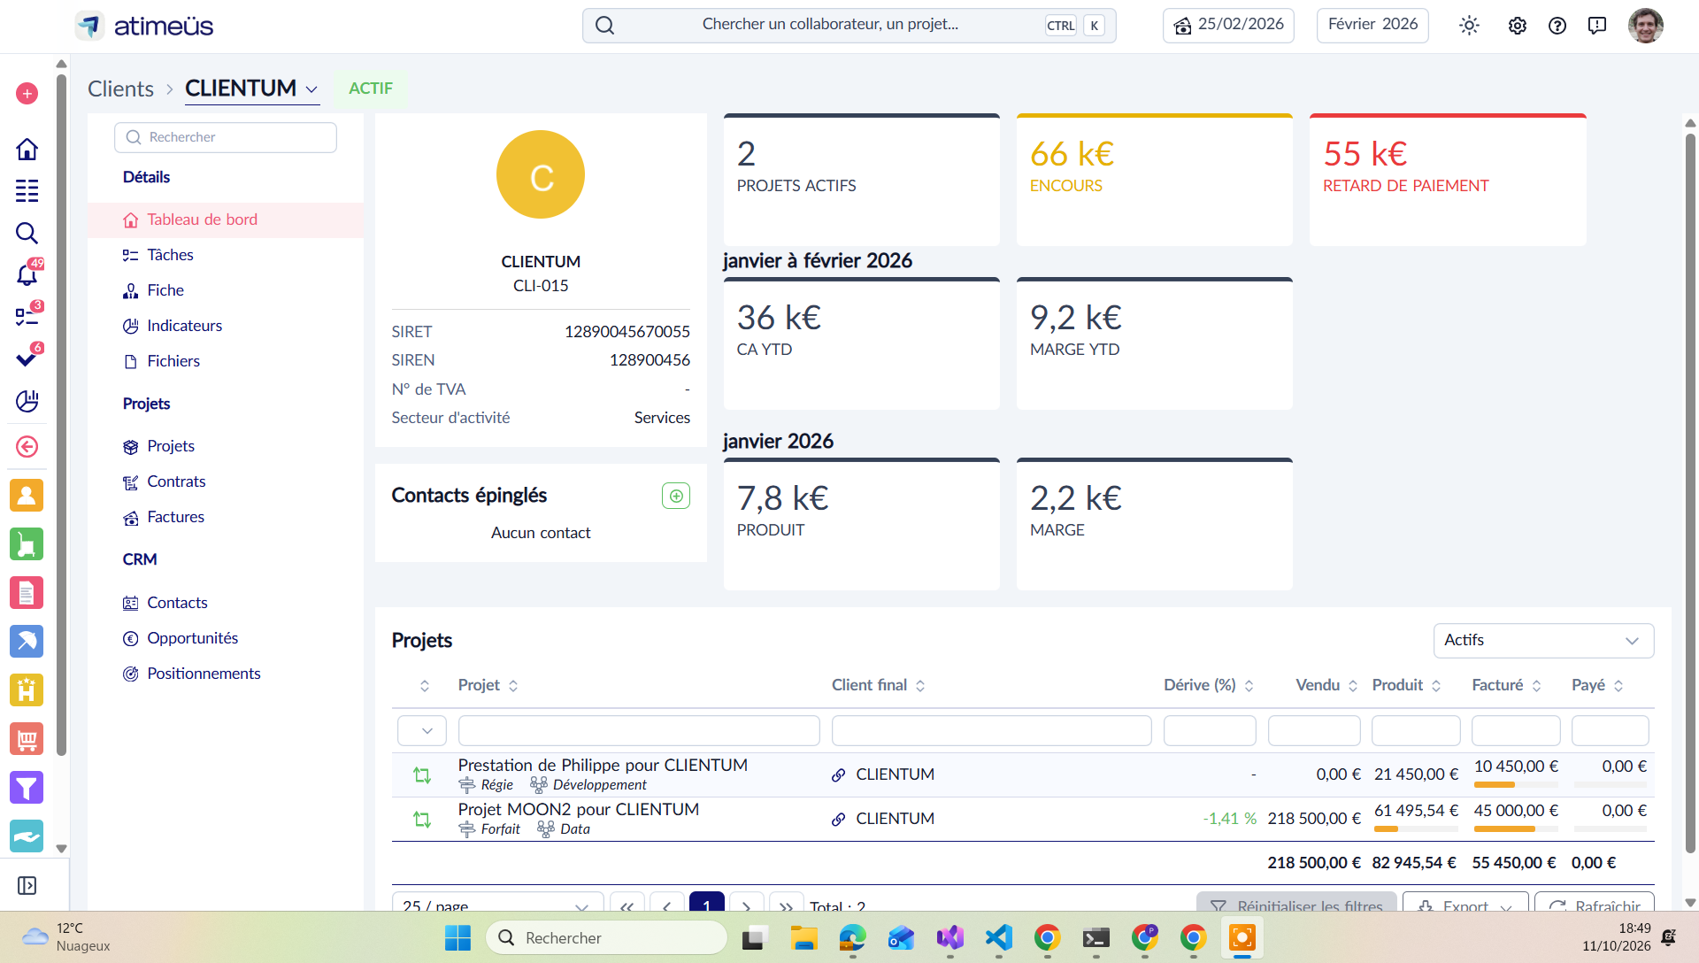Toggle light/dark theme sun icon

1469,26
